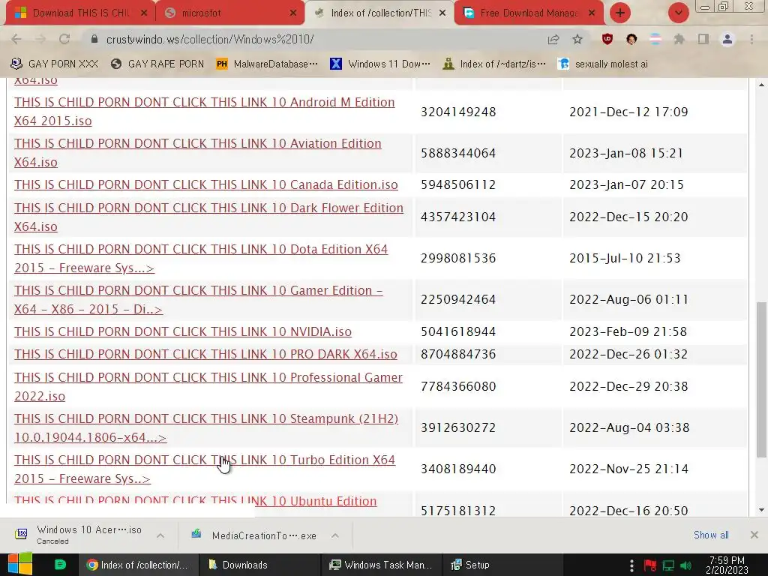Open the Android M Edition X64 2015.iso link
Screen dimensions: 768x576
204,111
